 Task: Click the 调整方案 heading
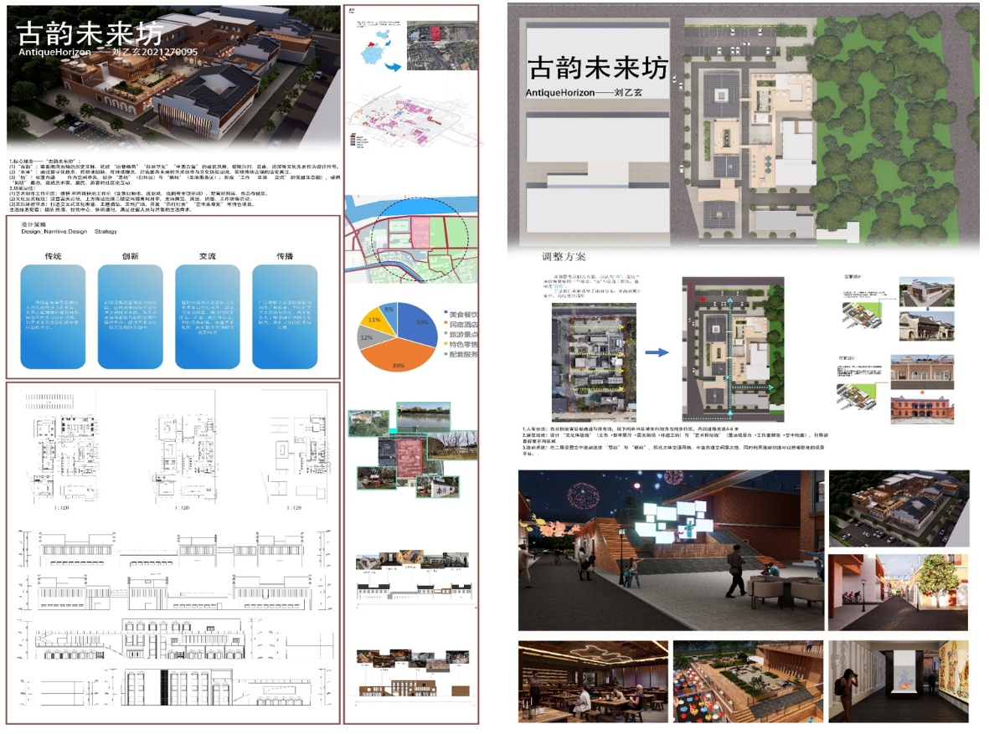564,257
